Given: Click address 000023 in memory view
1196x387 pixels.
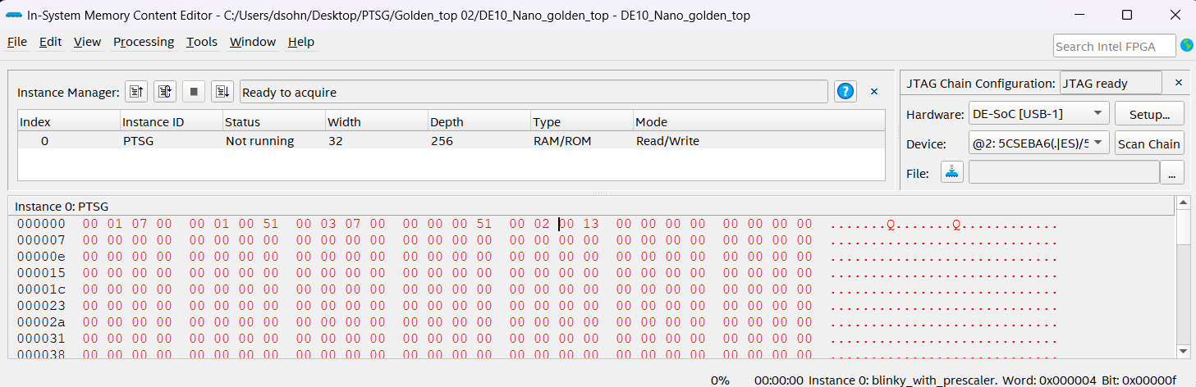Looking at the screenshot, I should tap(41, 306).
